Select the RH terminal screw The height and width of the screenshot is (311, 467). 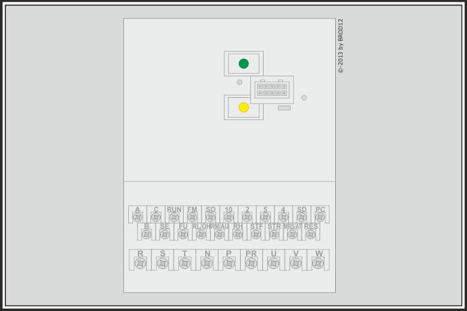tap(238, 234)
